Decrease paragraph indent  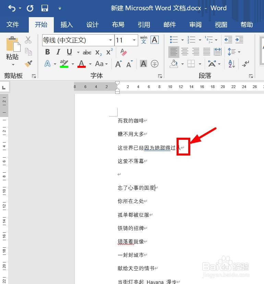point(228,40)
